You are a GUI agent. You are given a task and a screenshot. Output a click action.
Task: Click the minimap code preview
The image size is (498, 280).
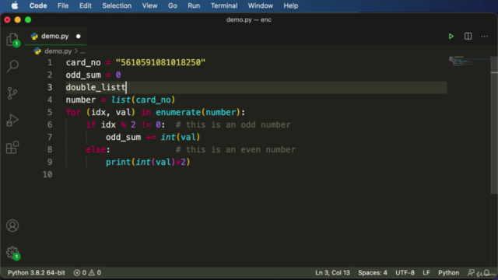pos(461,61)
